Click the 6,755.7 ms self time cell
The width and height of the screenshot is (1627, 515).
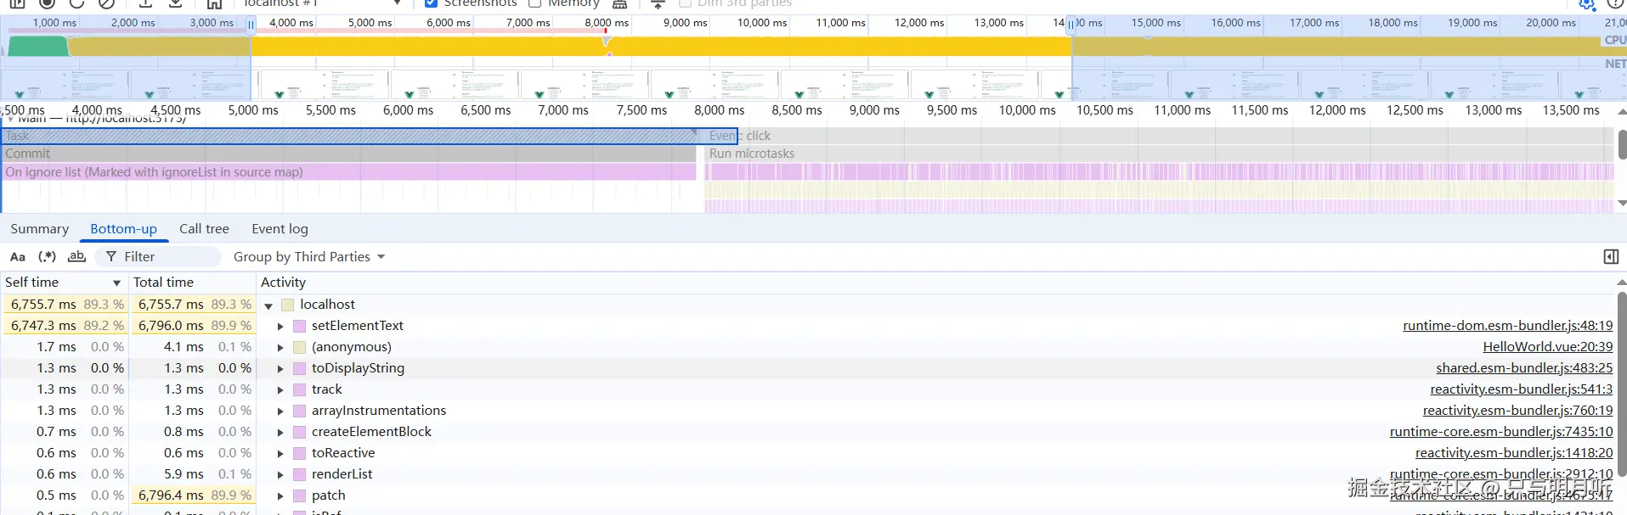click(65, 304)
